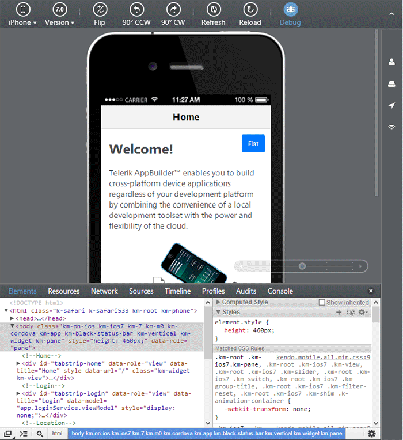
Task: Open the kendo.mobile.all.min.css:9 link
Action: 324,357
